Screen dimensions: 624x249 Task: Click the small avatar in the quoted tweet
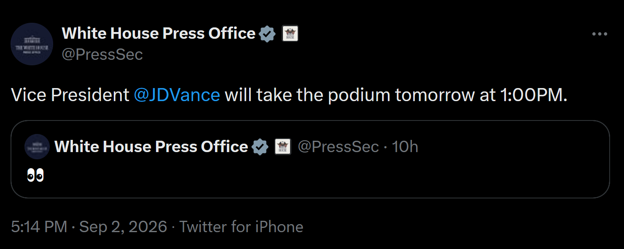click(x=37, y=147)
